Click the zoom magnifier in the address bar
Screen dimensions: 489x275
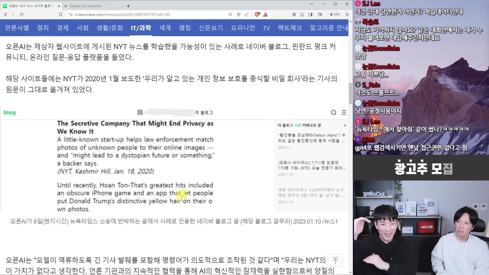click(x=230, y=15)
